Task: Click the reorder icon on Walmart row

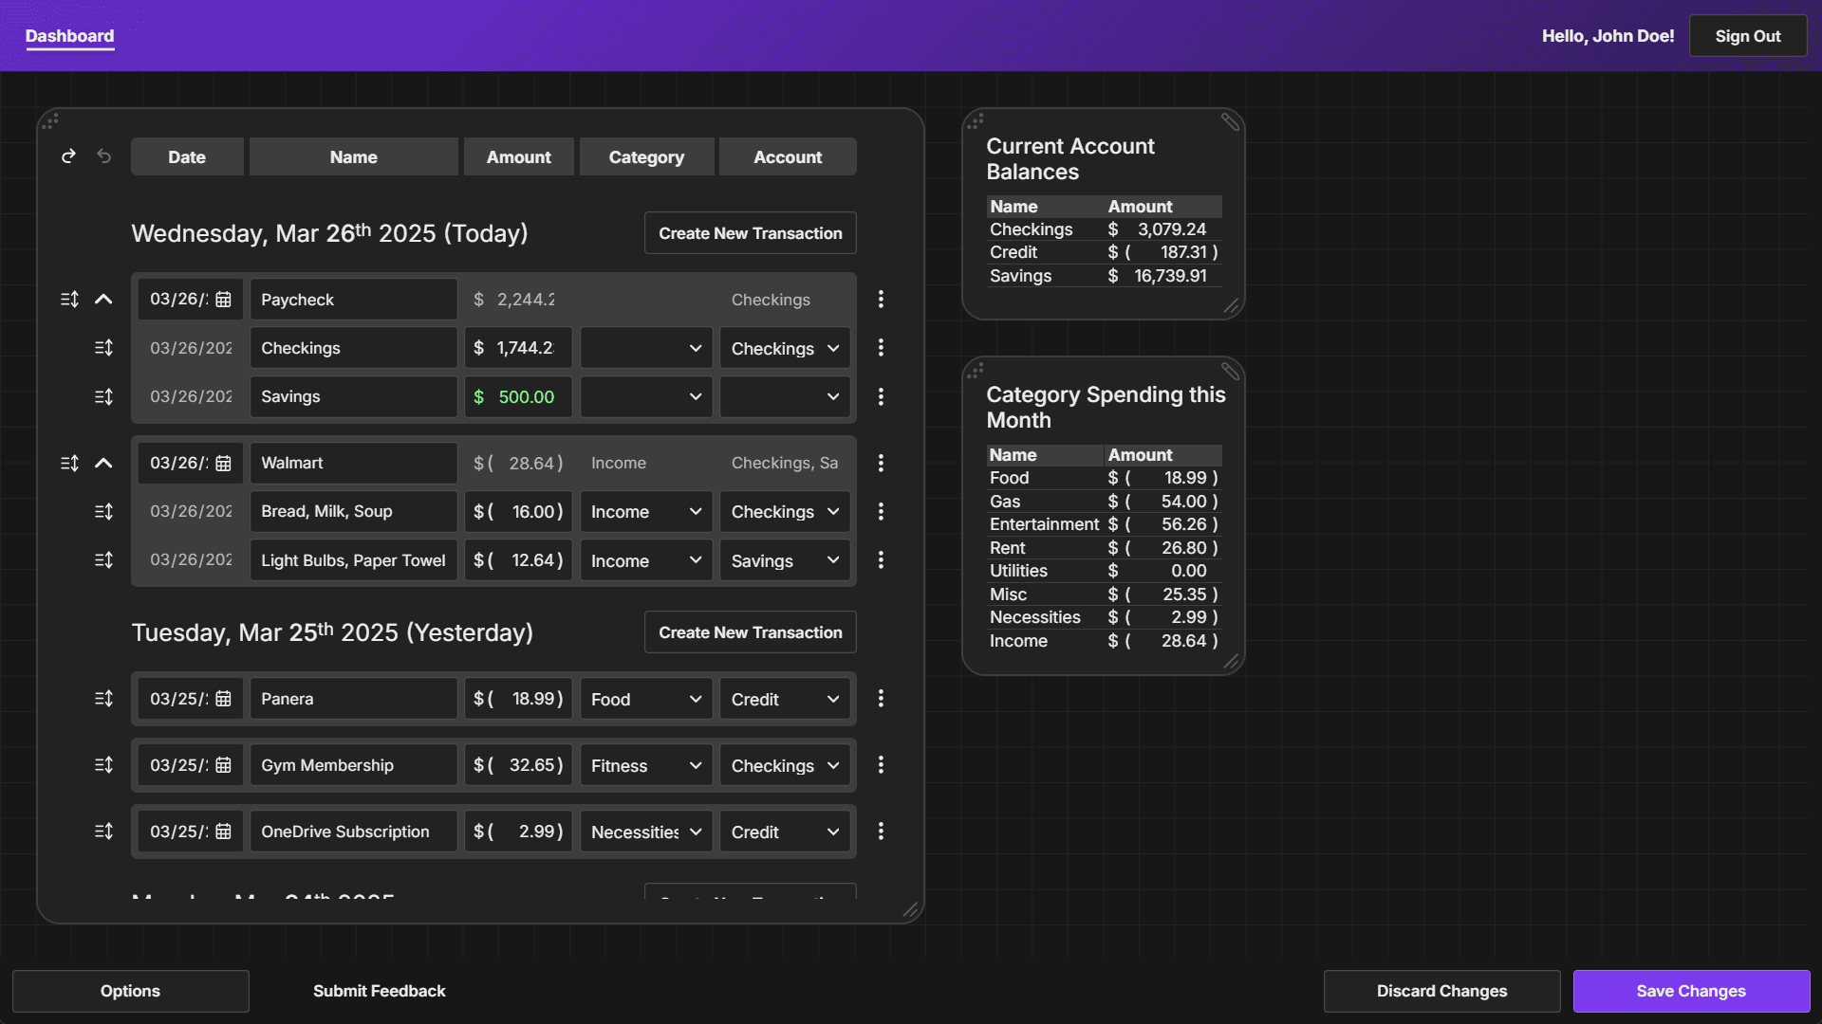Action: (69, 464)
